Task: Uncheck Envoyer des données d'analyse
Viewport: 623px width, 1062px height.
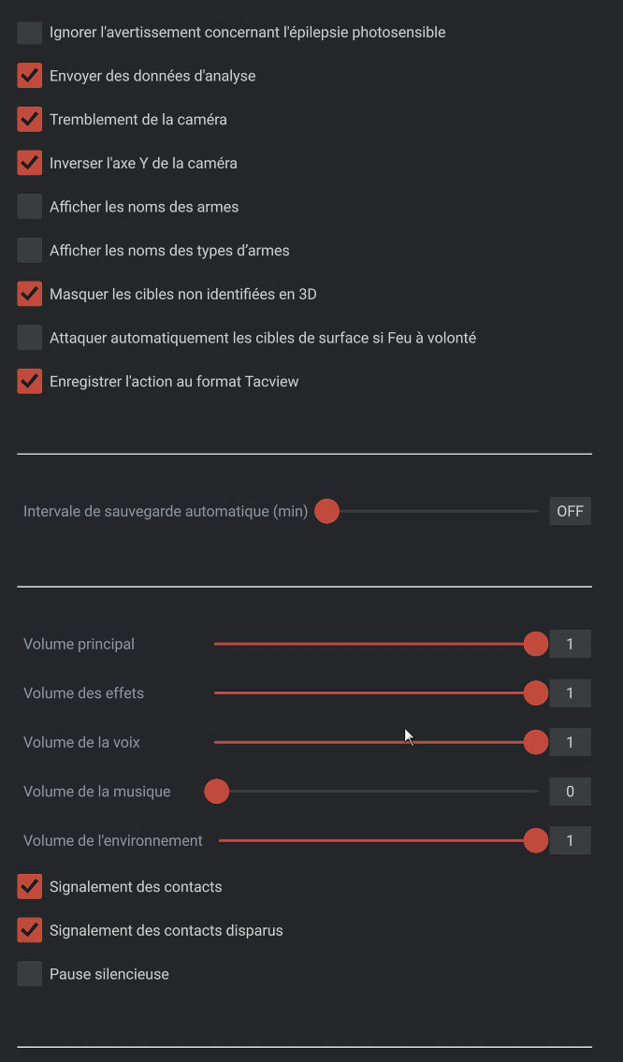Action: pos(30,76)
